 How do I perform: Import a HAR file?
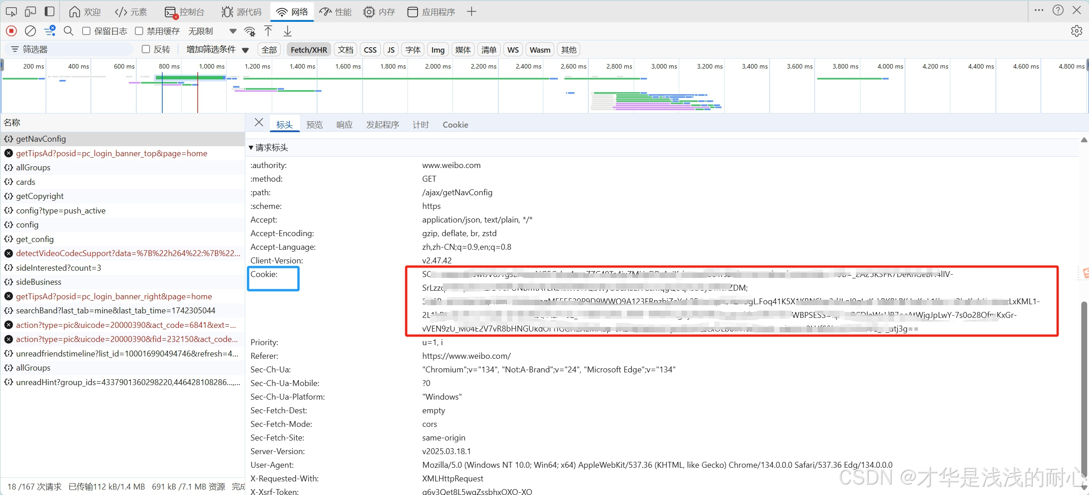(x=268, y=31)
